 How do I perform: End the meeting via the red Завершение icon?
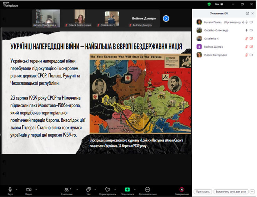[x=182, y=190]
